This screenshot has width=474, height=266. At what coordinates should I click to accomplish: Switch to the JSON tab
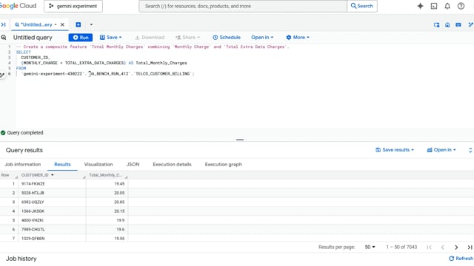click(133, 164)
